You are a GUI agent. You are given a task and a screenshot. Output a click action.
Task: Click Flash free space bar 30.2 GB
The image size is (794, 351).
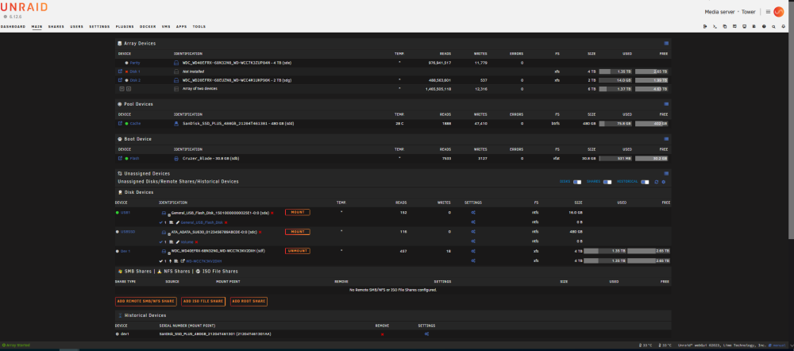[x=652, y=158]
